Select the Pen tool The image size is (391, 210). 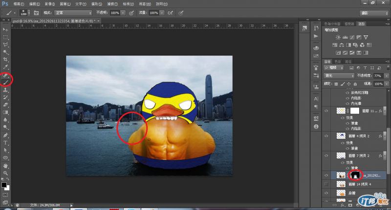tap(5, 135)
